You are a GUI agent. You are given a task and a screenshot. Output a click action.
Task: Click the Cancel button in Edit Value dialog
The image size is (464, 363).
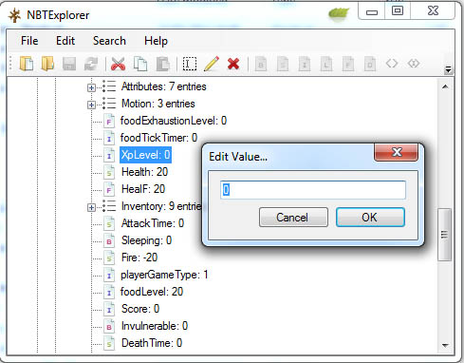tap(293, 218)
